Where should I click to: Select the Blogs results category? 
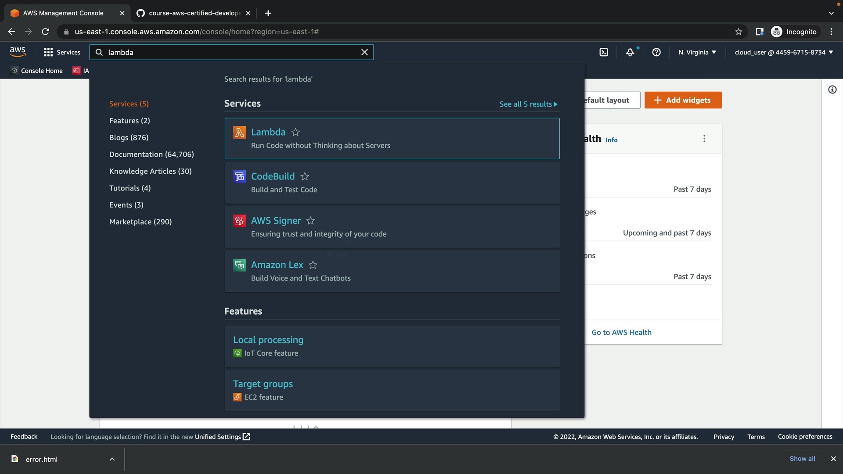click(x=129, y=137)
